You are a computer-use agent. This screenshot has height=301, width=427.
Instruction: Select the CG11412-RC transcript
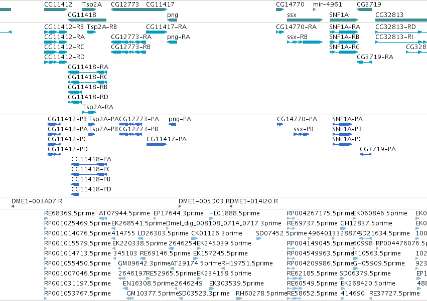64,47
